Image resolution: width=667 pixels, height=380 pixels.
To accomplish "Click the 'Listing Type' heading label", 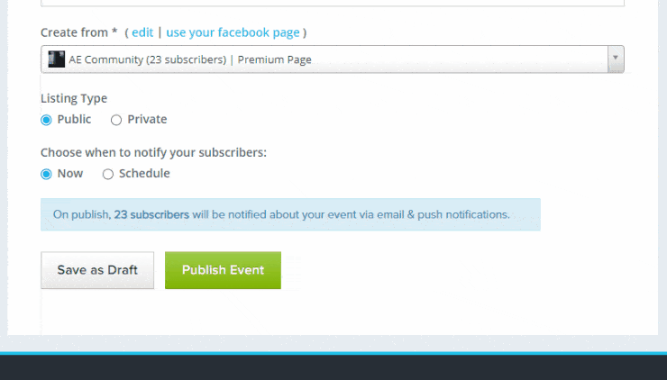I will click(74, 98).
